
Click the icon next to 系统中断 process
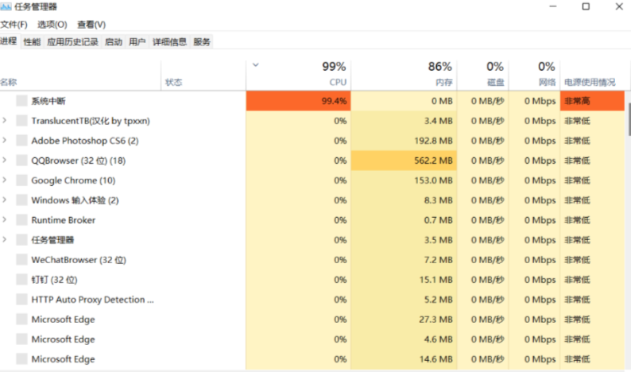click(22, 101)
